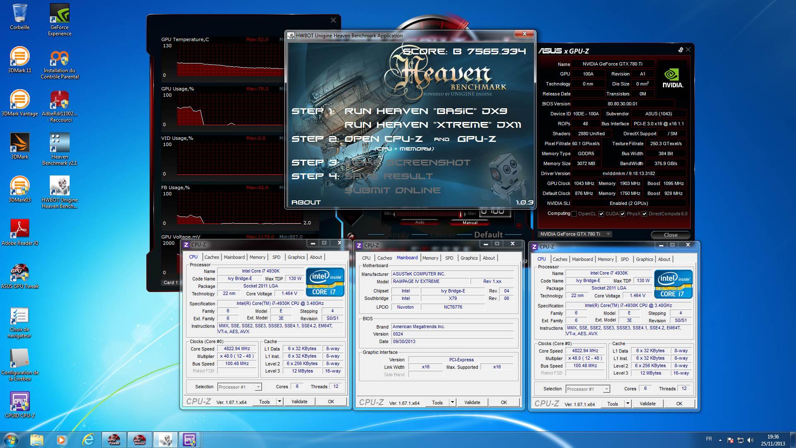Click the link icon in GPU-Z title bar
The height and width of the screenshot is (448, 796).
(681, 50)
